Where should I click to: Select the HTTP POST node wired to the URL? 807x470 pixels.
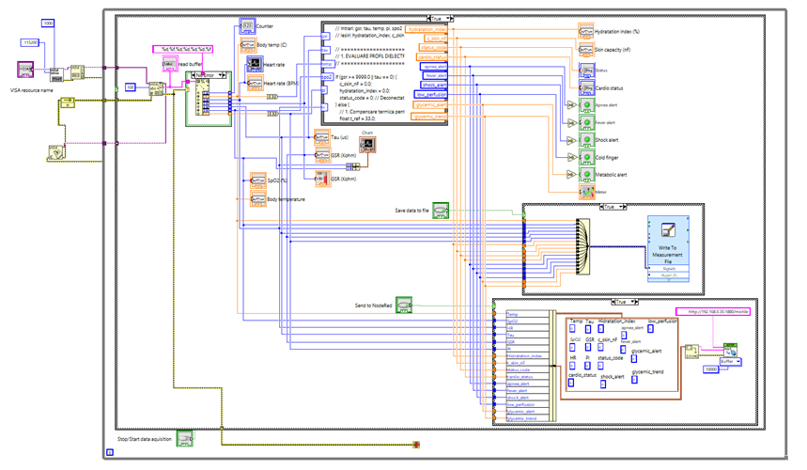coord(730,350)
